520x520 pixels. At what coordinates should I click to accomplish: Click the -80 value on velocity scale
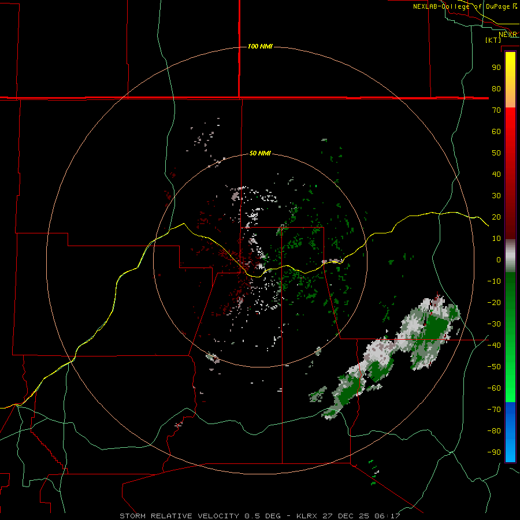[x=494, y=431]
